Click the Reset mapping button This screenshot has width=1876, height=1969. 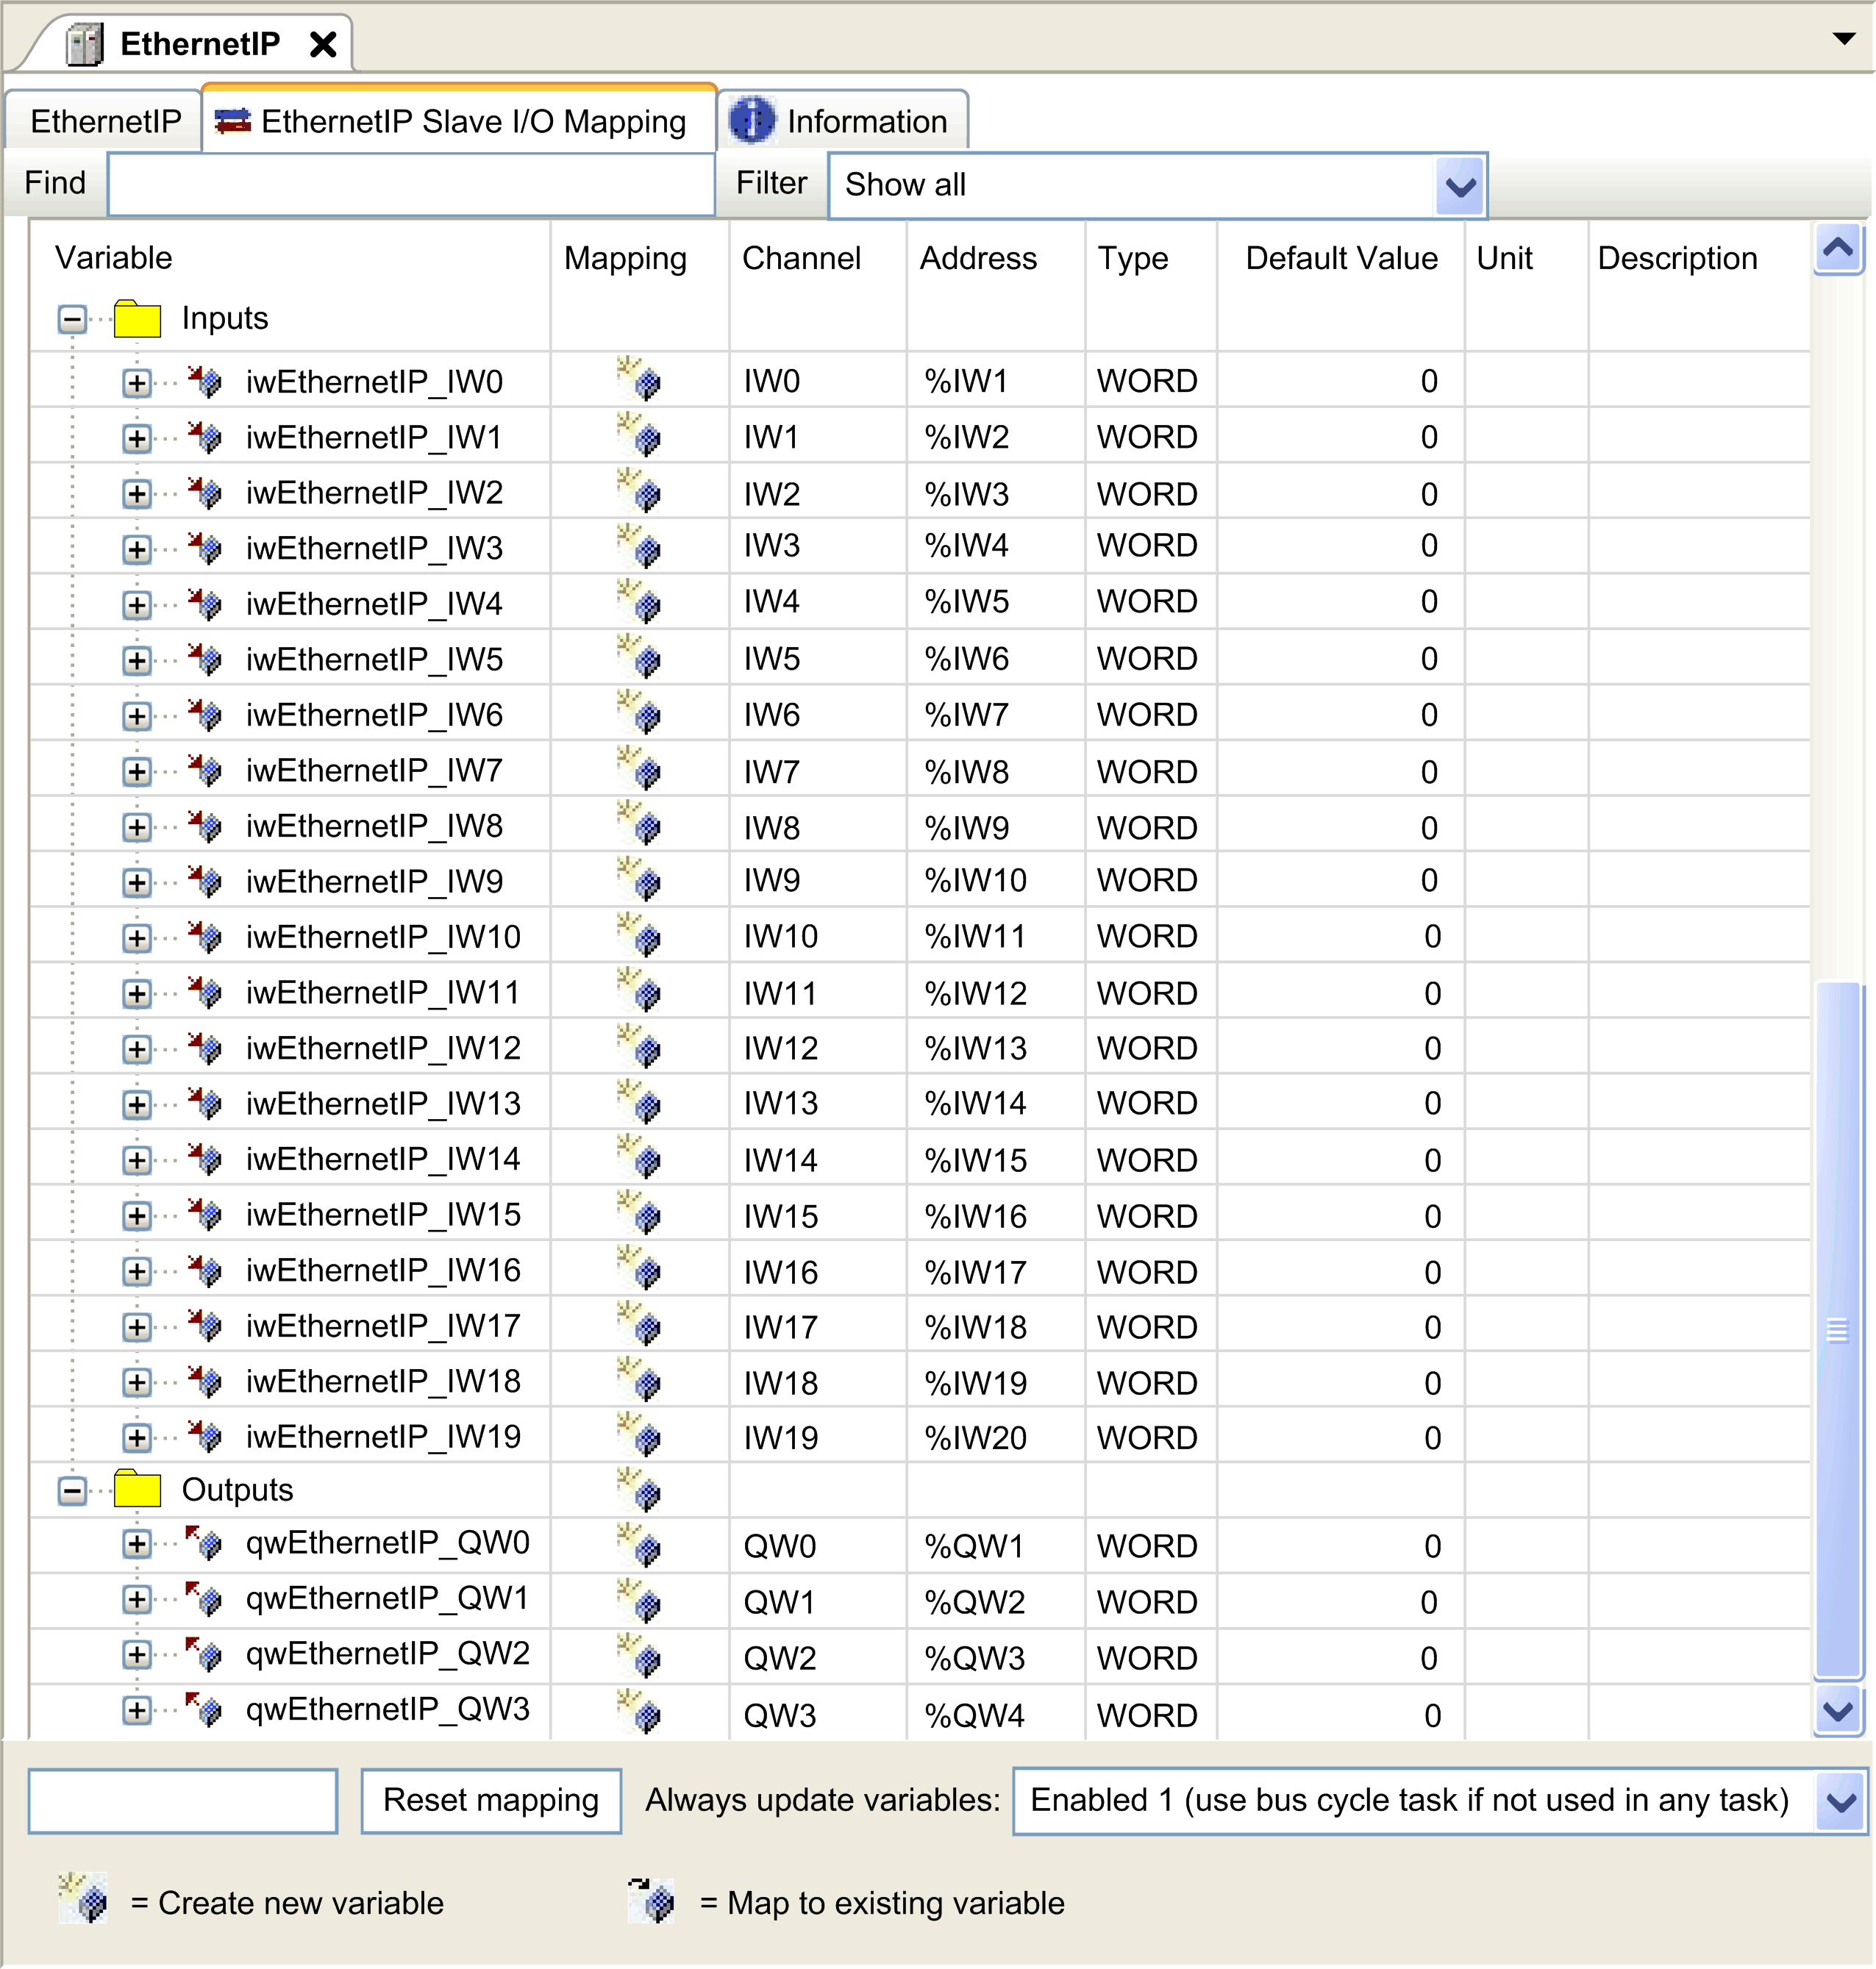pos(490,1800)
